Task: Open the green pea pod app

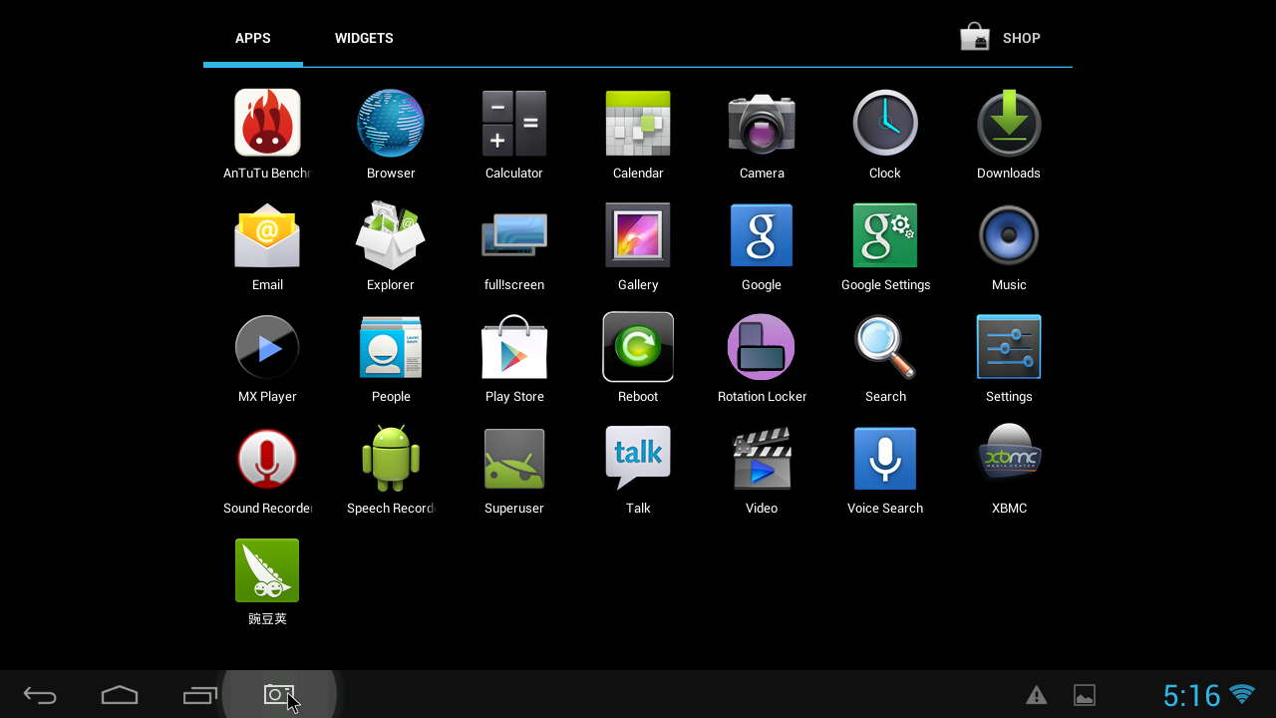Action: (267, 570)
